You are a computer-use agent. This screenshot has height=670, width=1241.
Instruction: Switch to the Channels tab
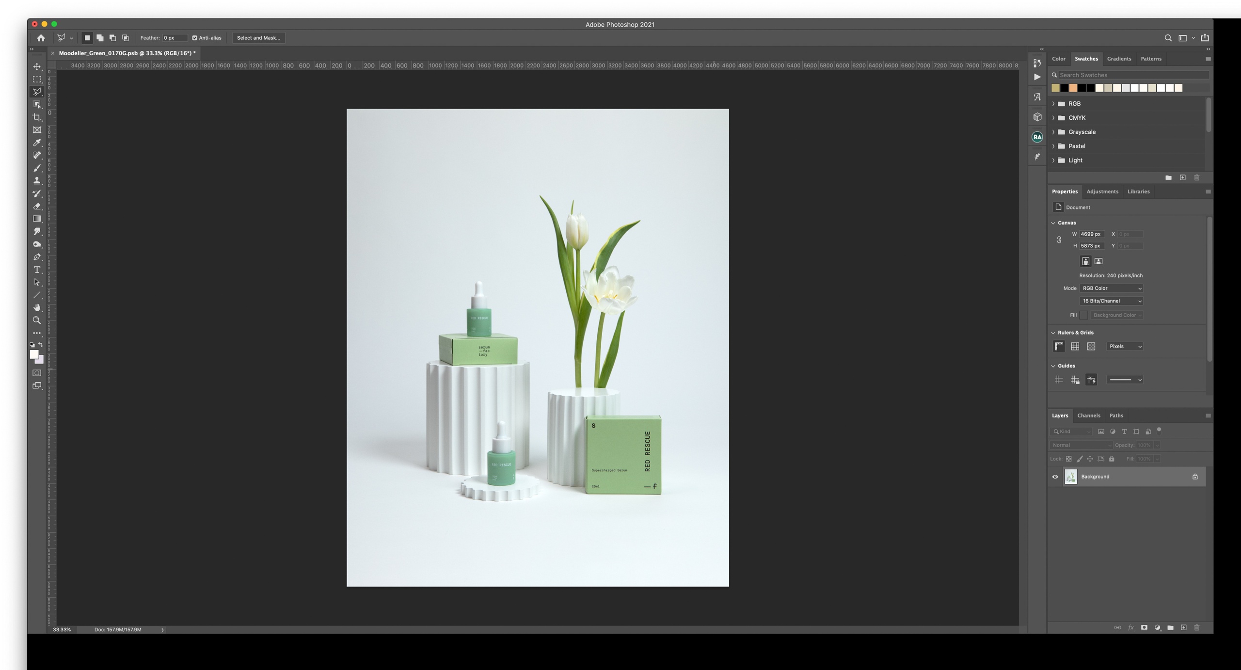[x=1088, y=415]
